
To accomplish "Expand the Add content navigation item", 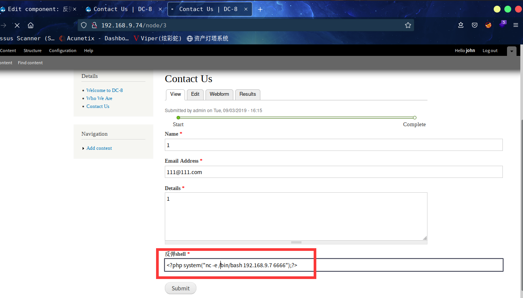I will pyautogui.click(x=99, y=148).
